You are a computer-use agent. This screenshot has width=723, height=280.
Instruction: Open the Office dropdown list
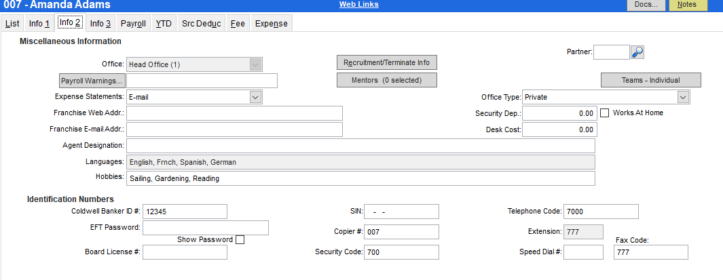coord(255,64)
